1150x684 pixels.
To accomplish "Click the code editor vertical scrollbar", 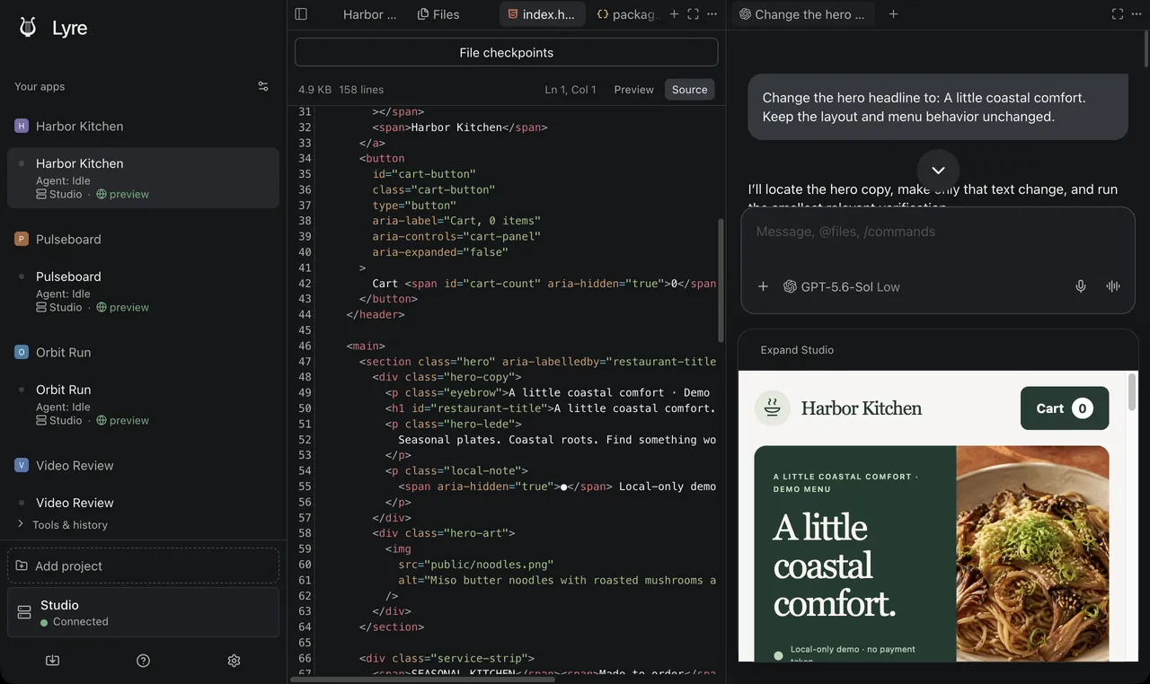I will [721, 279].
